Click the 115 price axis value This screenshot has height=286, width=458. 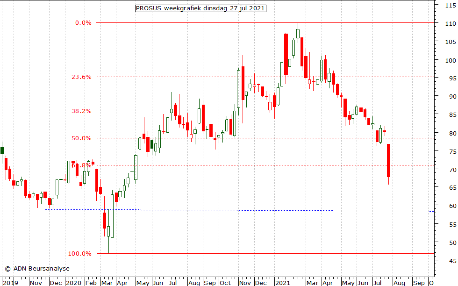[451, 6]
